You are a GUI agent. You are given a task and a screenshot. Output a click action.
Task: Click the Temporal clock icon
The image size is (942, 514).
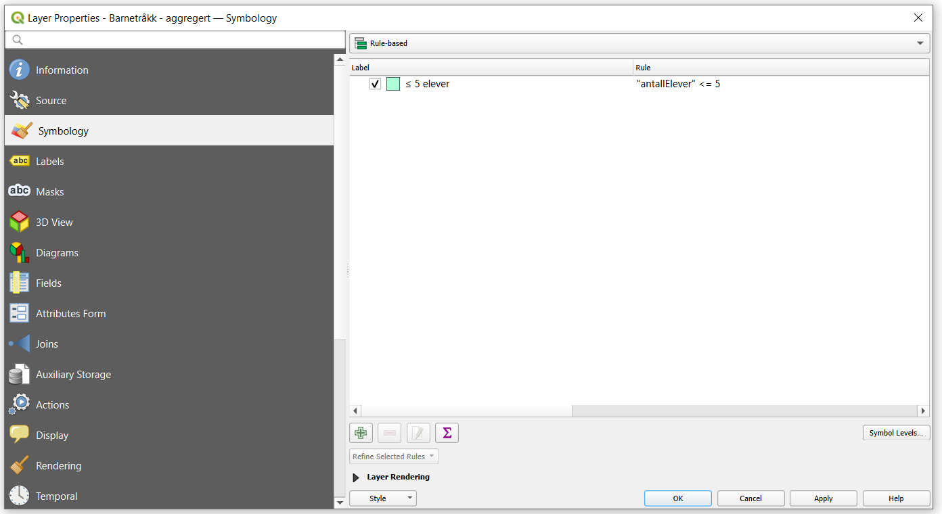pos(19,496)
